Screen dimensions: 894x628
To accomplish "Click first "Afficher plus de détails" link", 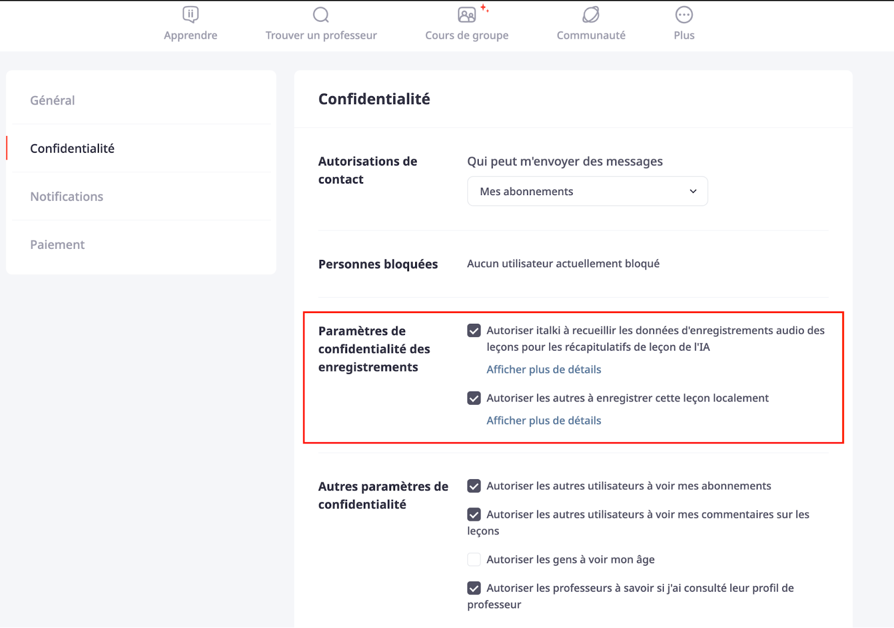I will click(x=544, y=370).
